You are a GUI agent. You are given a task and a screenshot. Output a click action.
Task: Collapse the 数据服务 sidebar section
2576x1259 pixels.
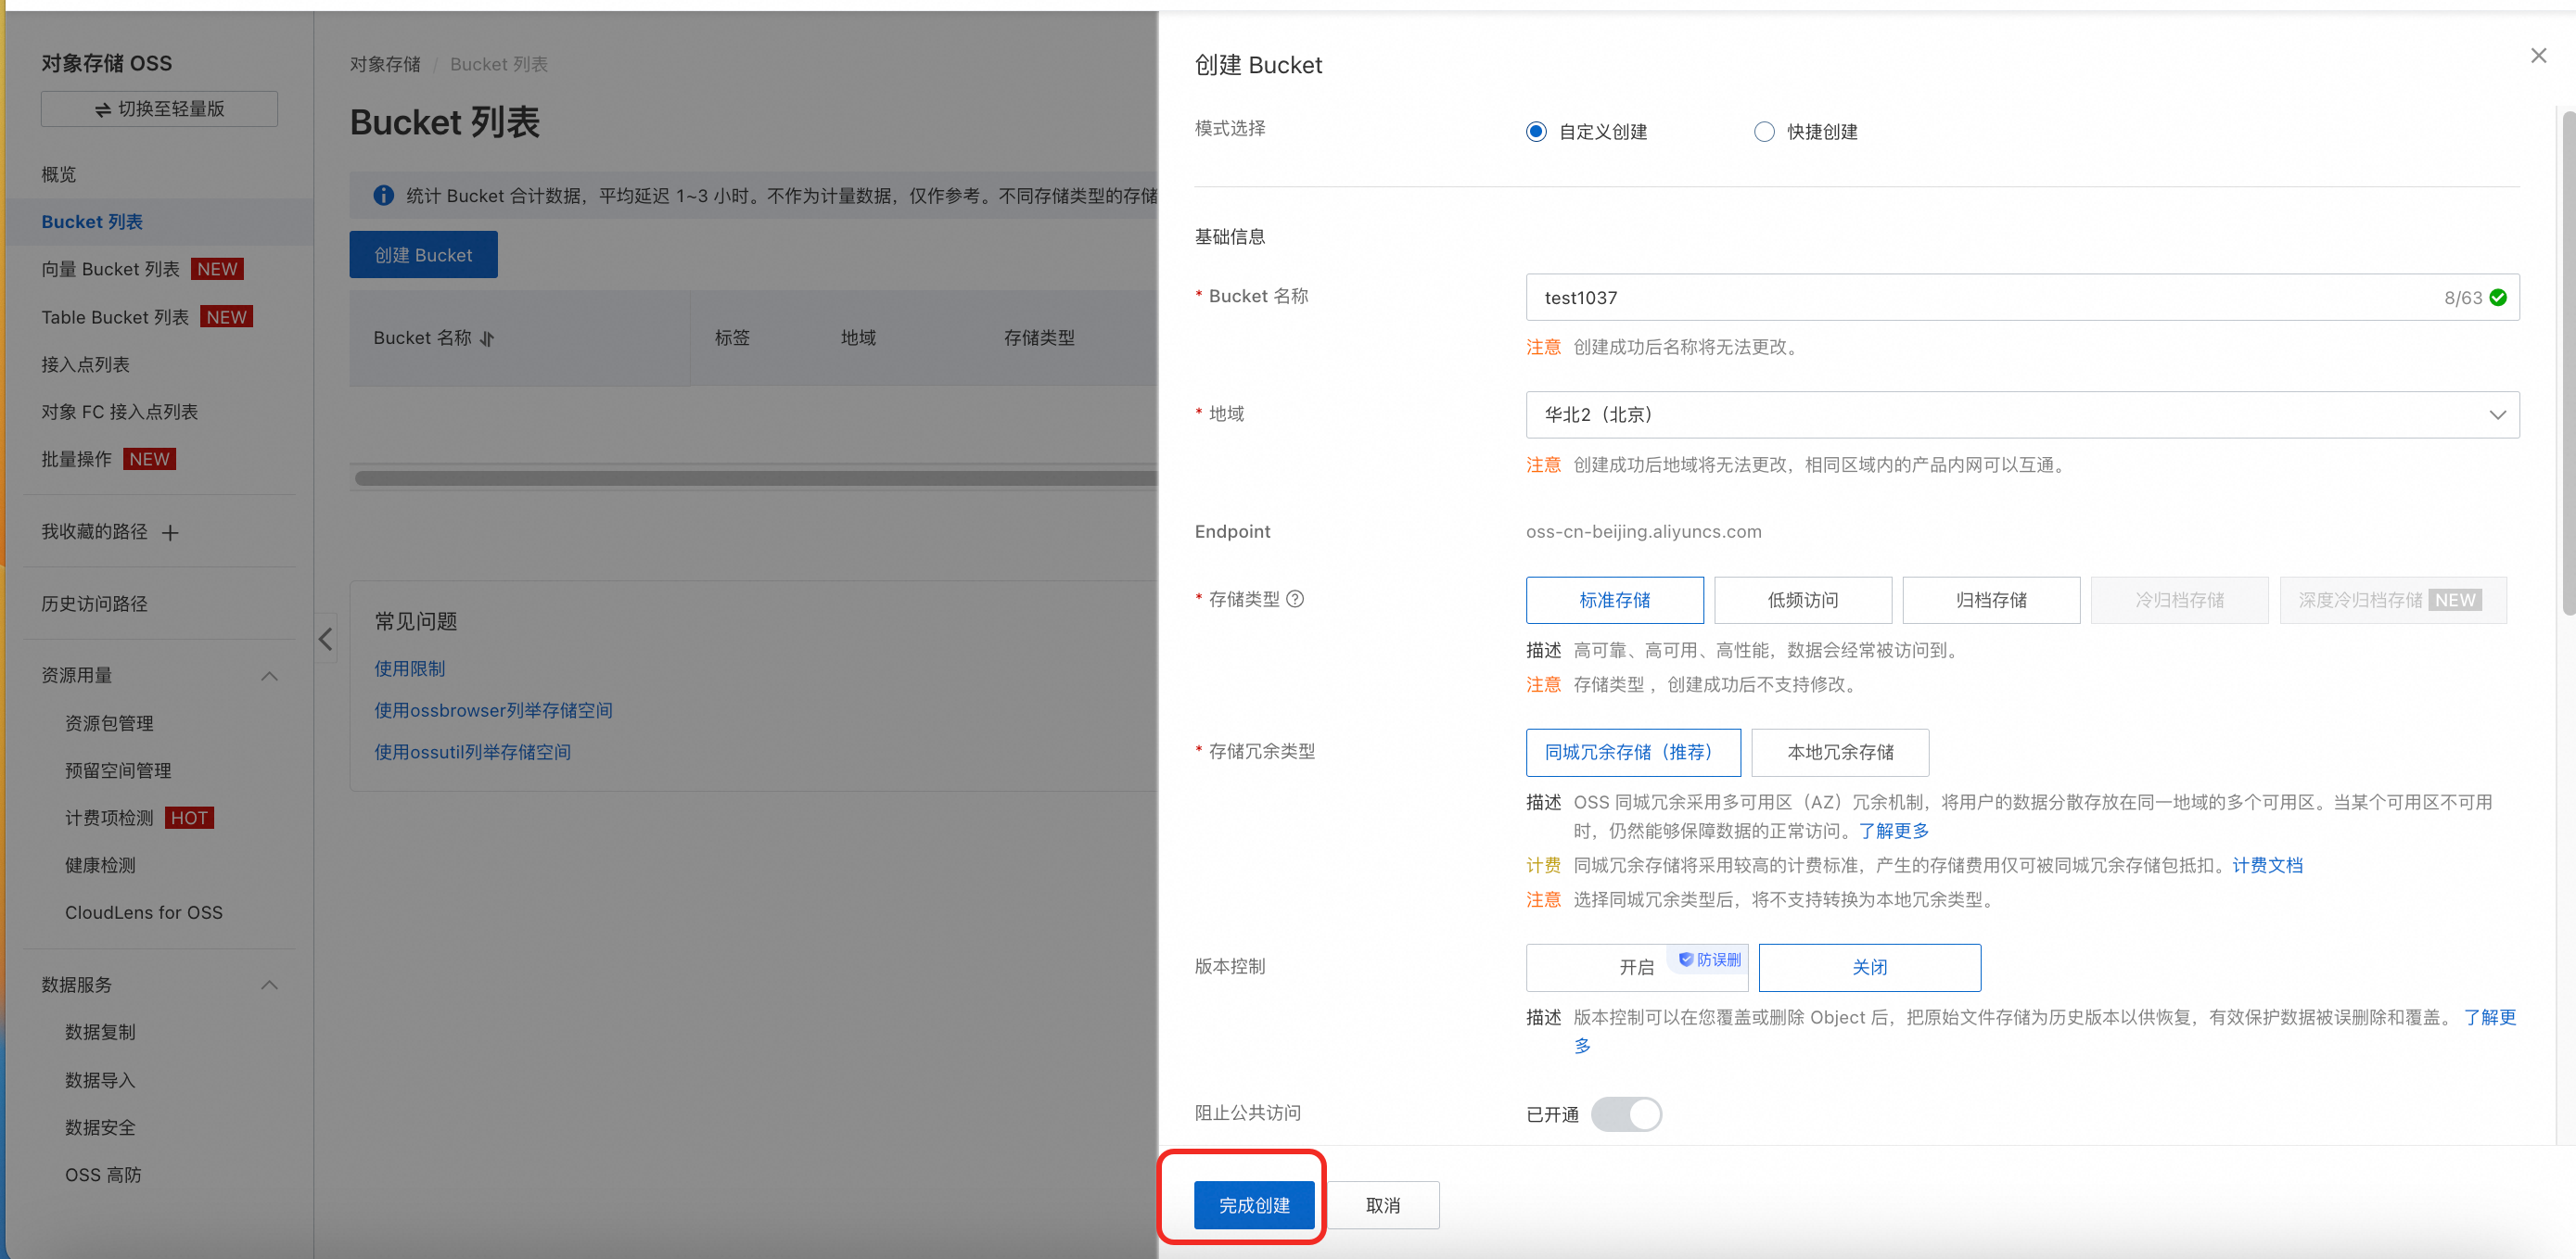tap(269, 985)
